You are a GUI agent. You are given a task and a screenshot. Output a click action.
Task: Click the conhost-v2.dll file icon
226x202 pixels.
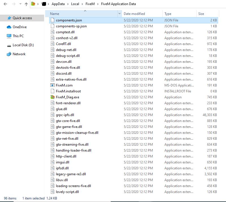click(53, 38)
